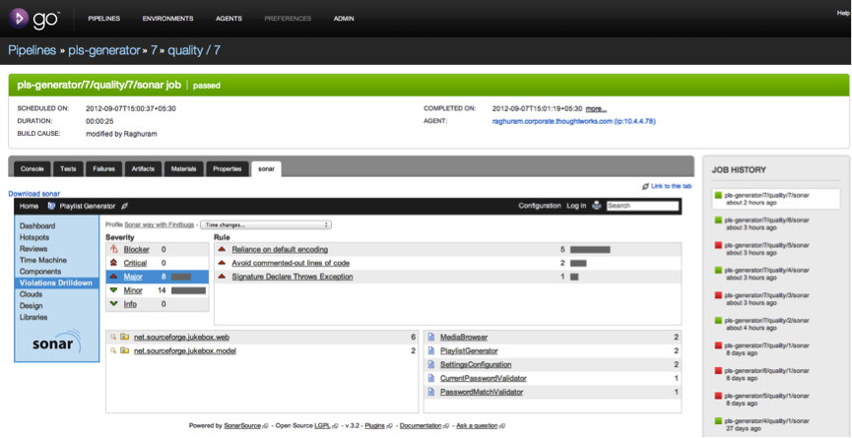Click the print icon beside Log in
852x438 pixels.
(x=596, y=206)
